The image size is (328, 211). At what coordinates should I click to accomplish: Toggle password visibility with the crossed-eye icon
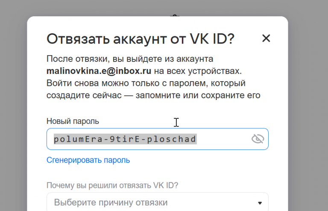(258, 139)
